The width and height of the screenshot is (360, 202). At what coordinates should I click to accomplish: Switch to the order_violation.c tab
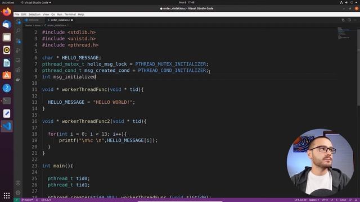(60, 20)
